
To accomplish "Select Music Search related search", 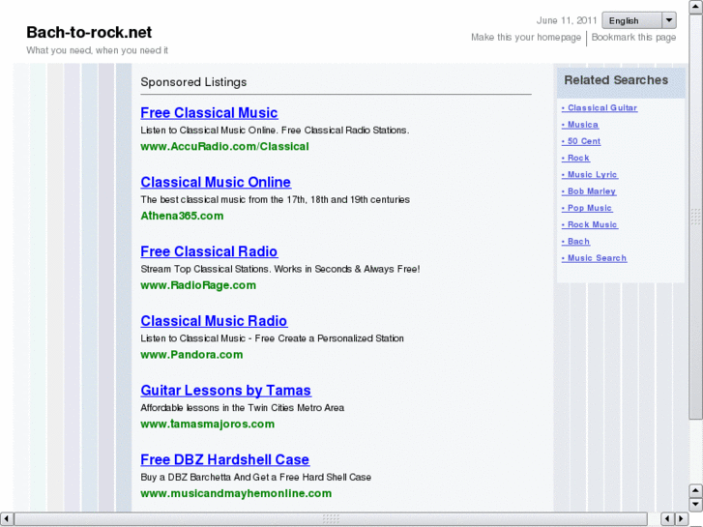I will pos(595,258).
